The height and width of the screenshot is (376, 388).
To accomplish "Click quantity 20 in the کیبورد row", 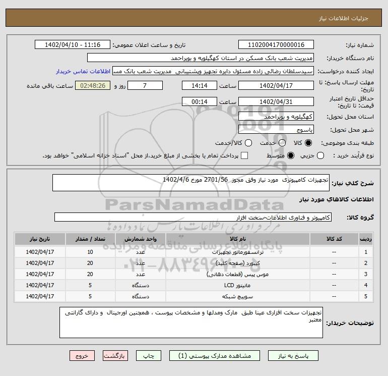I will click(x=90, y=263).
